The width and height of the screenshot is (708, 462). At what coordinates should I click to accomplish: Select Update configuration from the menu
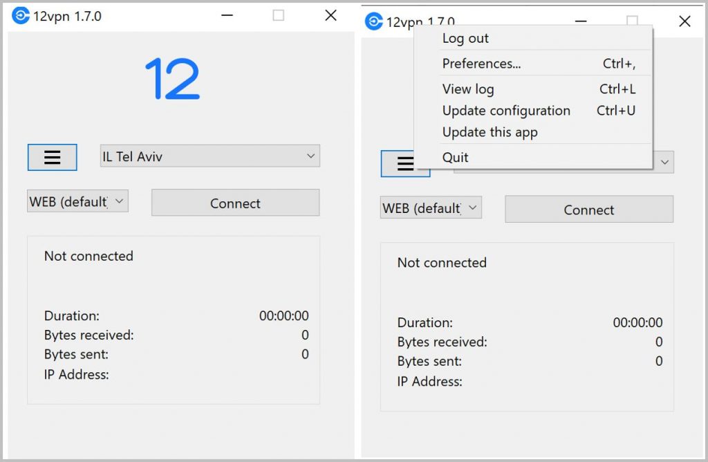point(505,111)
